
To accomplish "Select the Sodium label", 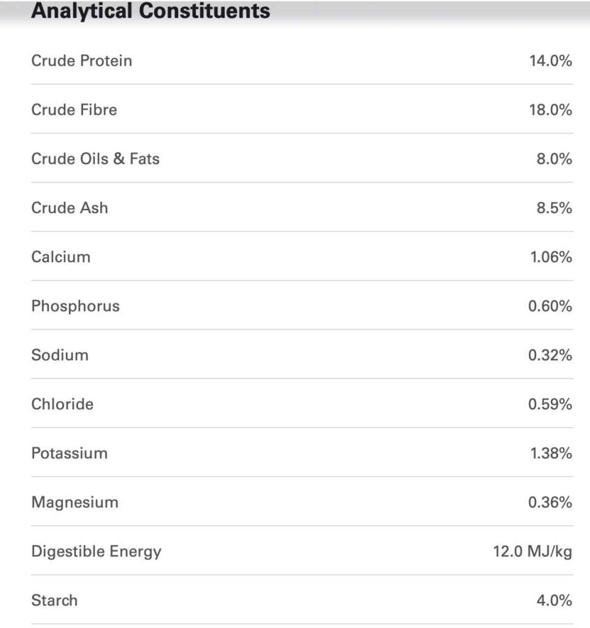I will point(60,355).
